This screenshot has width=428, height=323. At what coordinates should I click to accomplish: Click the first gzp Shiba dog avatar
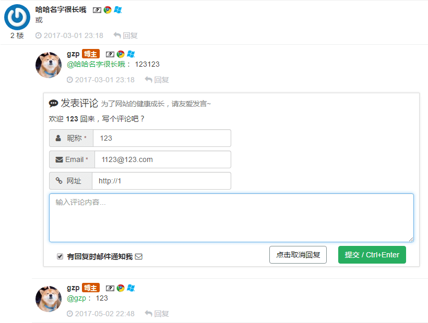(49, 65)
